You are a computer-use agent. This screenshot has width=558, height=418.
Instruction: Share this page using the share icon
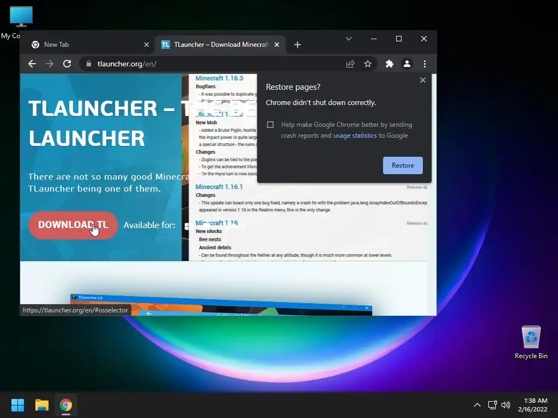click(350, 64)
